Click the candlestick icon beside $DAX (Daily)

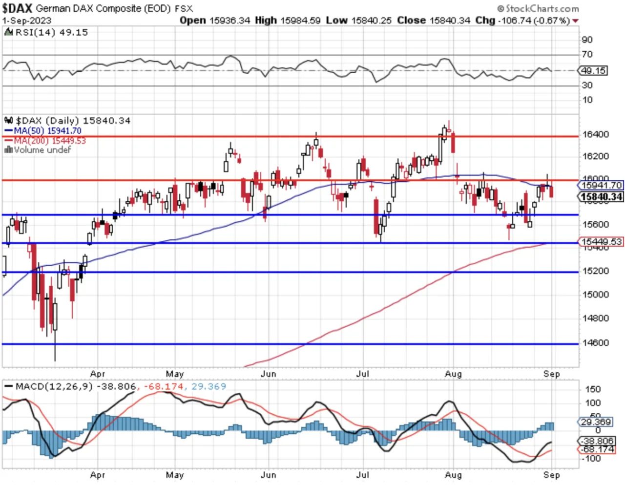tap(9, 121)
